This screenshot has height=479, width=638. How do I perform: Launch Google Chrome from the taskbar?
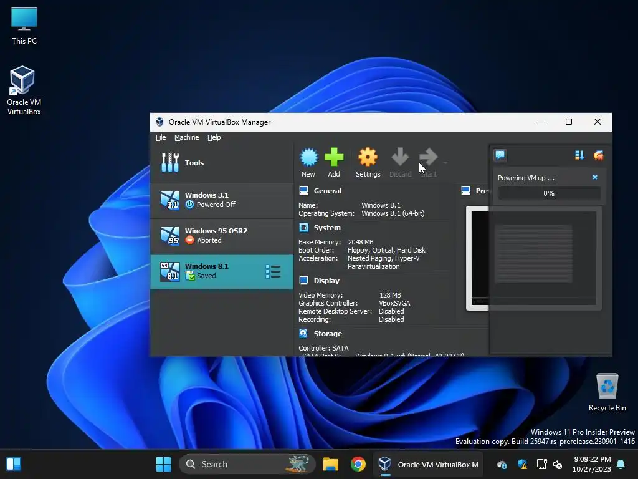coord(358,464)
